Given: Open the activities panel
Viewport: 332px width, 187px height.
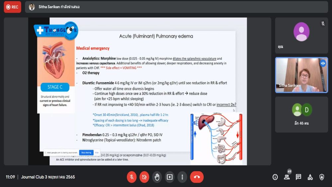Looking at the screenshot, I should [x=310, y=177].
